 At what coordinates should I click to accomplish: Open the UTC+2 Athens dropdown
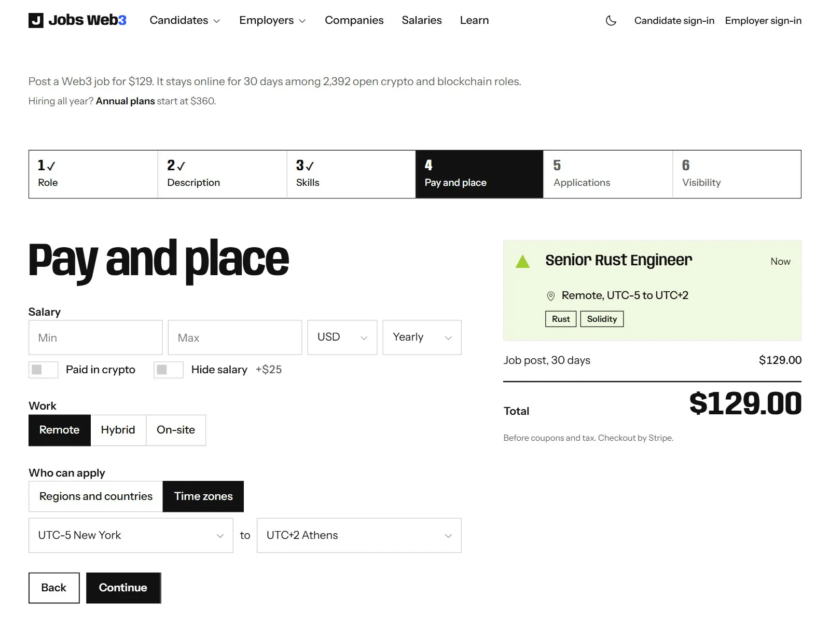[359, 535]
